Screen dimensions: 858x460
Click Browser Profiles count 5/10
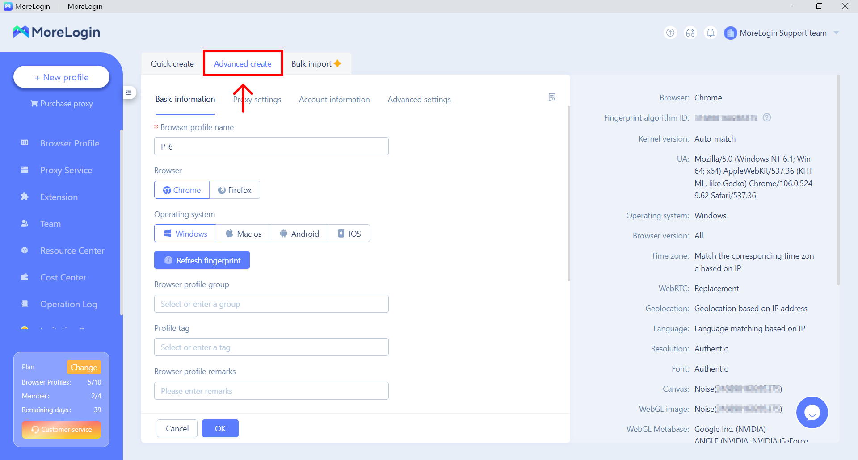(94, 382)
